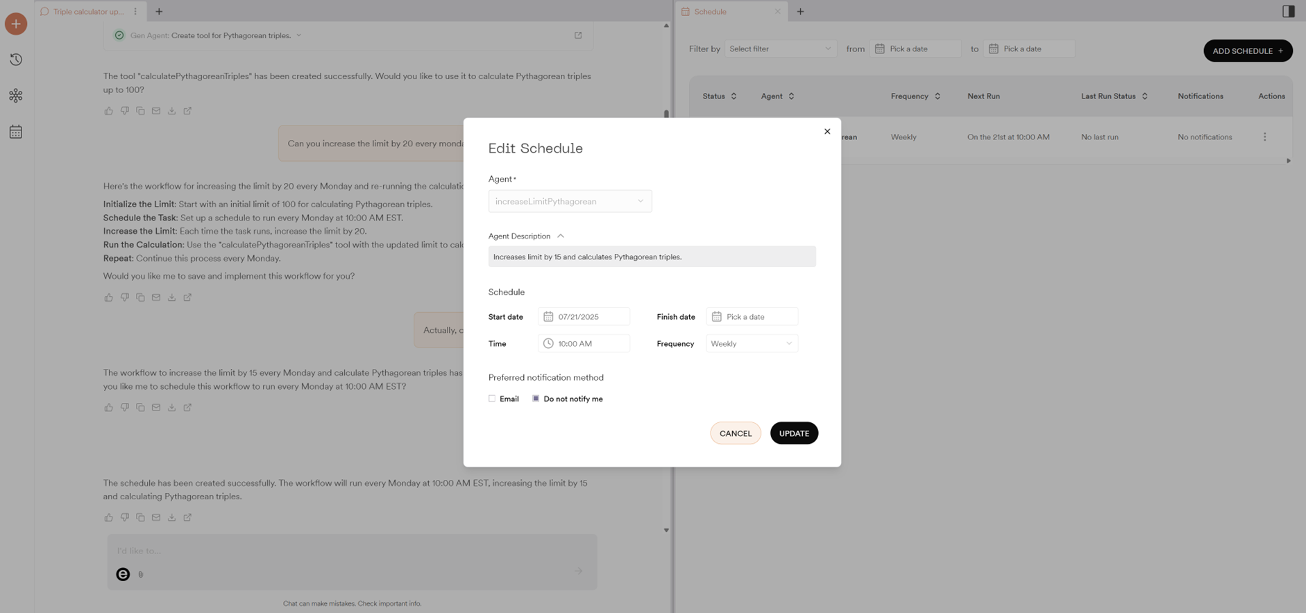Screen dimensions: 1306x613
Task: Copy the schedule created successfully message
Action: pyautogui.click(x=140, y=517)
